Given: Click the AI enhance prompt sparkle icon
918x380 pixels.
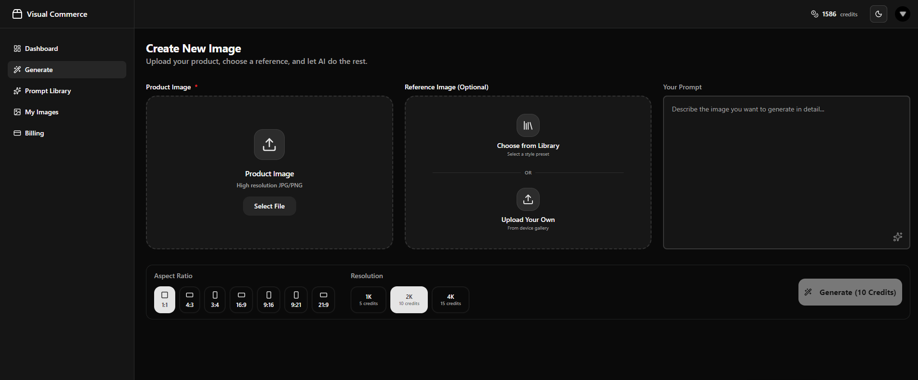Looking at the screenshot, I should [897, 237].
